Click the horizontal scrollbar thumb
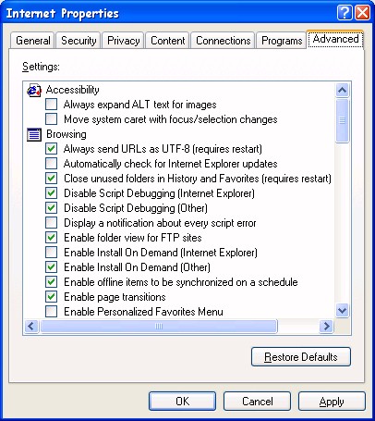Screen dimensions: 375x421 (159, 326)
